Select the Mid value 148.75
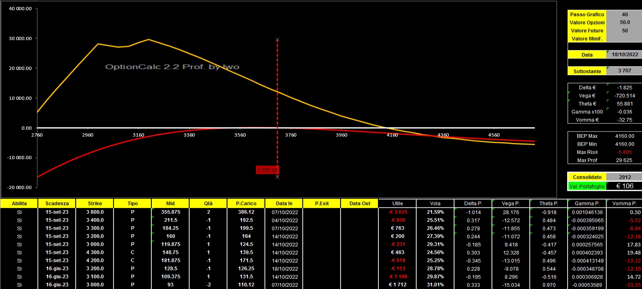 point(170,252)
